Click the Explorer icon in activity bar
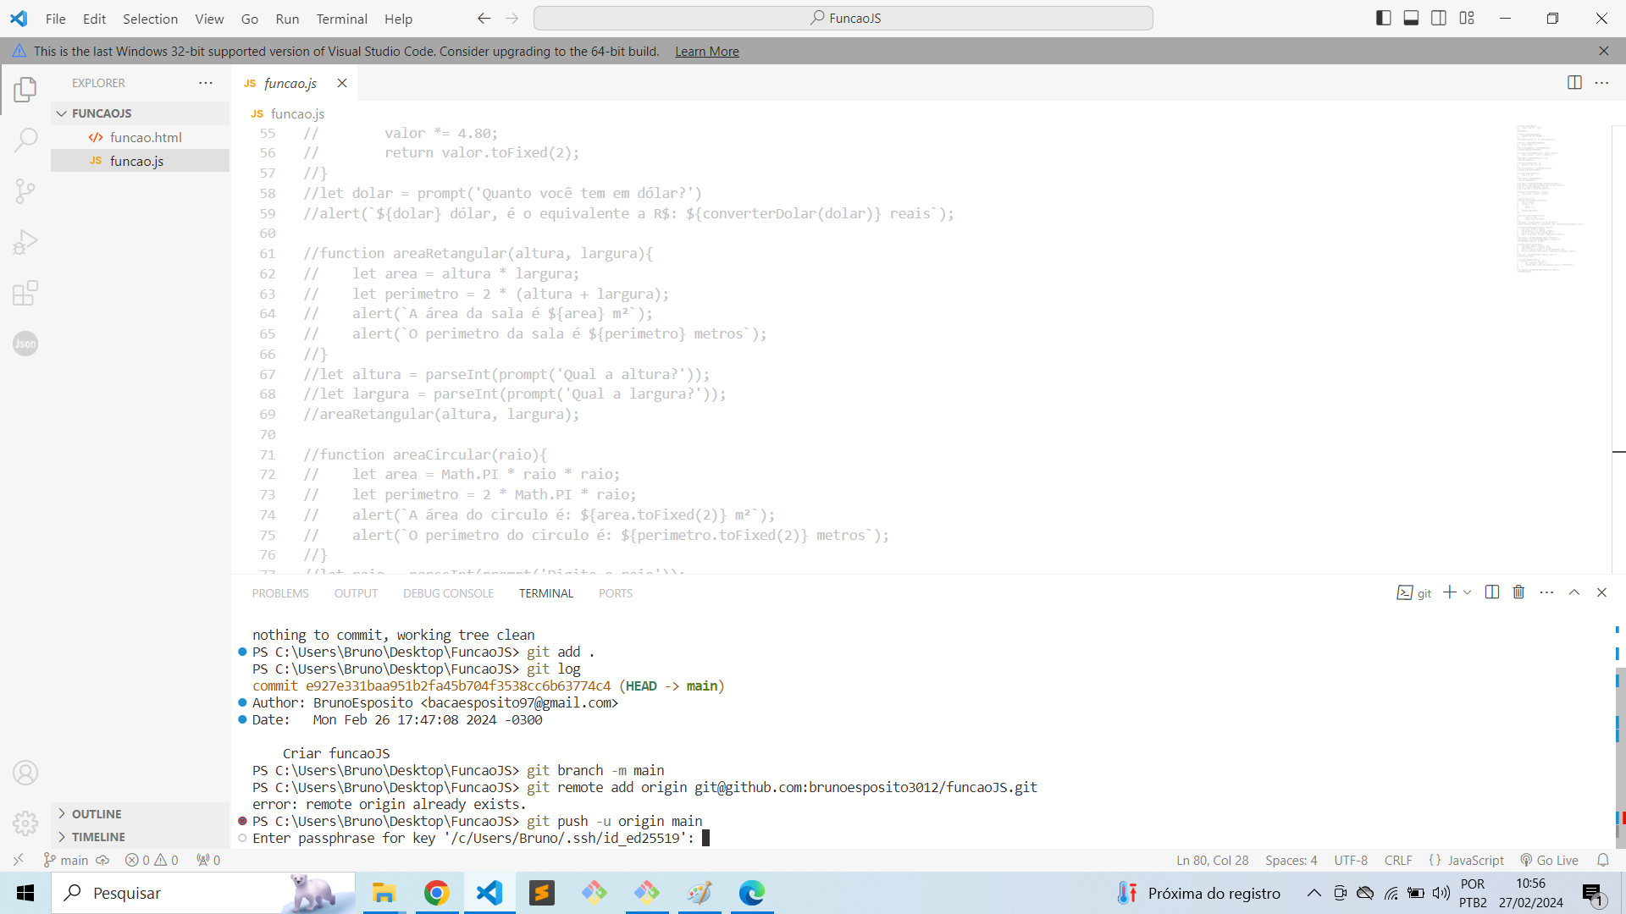 point(25,89)
